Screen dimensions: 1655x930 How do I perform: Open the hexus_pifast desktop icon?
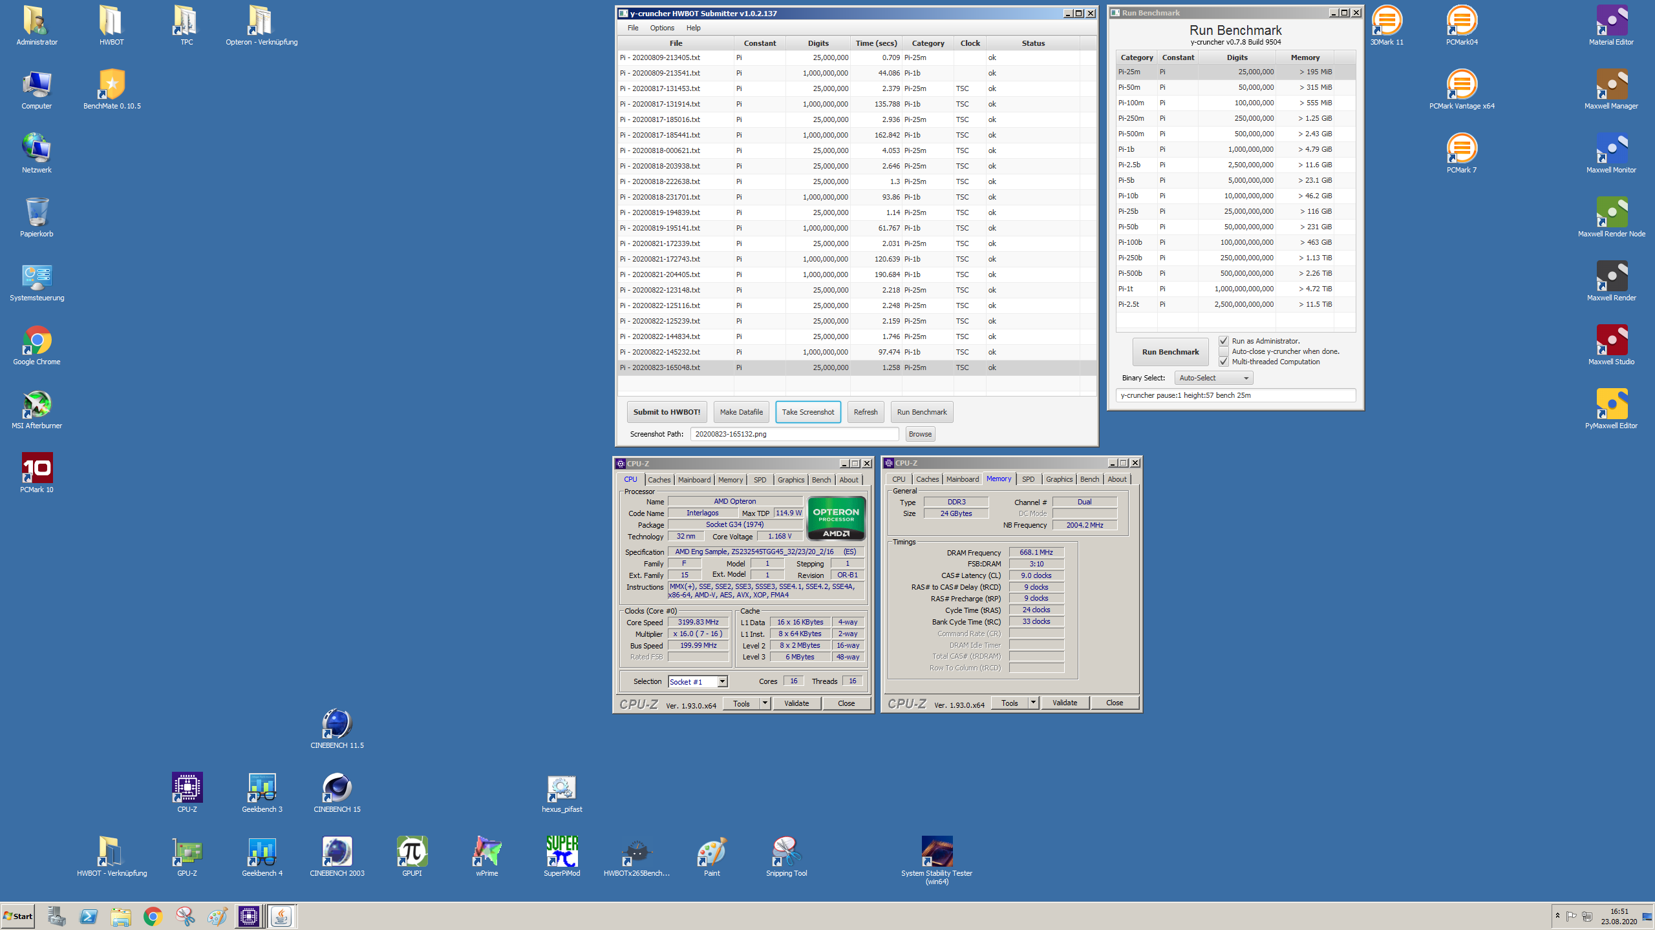[562, 792]
